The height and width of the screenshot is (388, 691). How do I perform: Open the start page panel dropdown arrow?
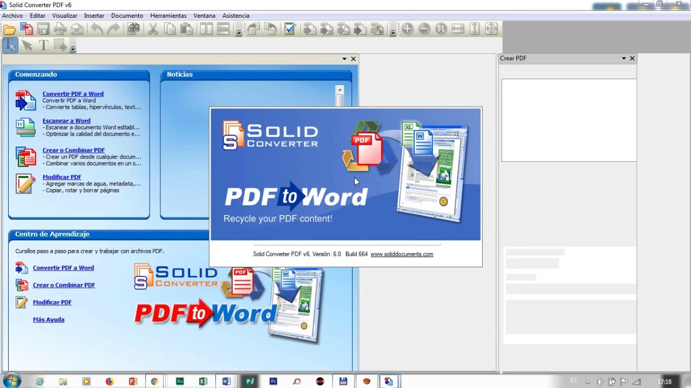(x=344, y=59)
